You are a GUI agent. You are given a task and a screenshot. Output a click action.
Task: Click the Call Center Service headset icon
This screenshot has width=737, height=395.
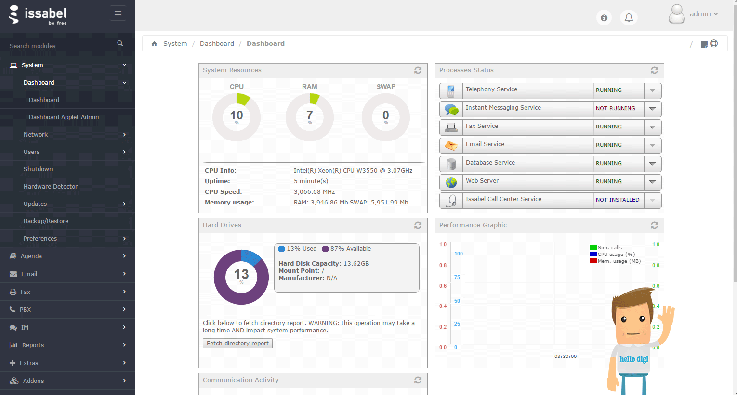[x=451, y=201]
